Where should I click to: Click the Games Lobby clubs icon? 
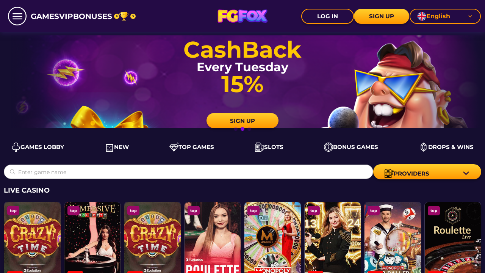tap(16, 147)
